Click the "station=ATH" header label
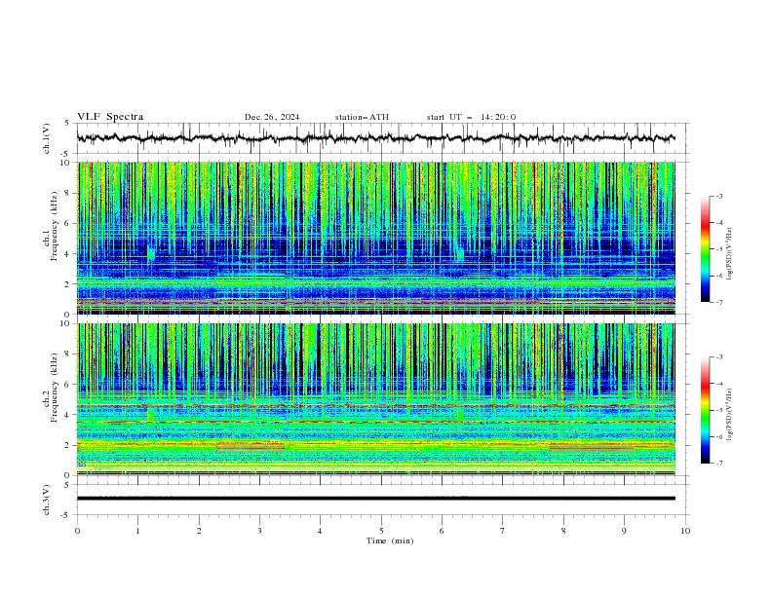 tap(362, 117)
